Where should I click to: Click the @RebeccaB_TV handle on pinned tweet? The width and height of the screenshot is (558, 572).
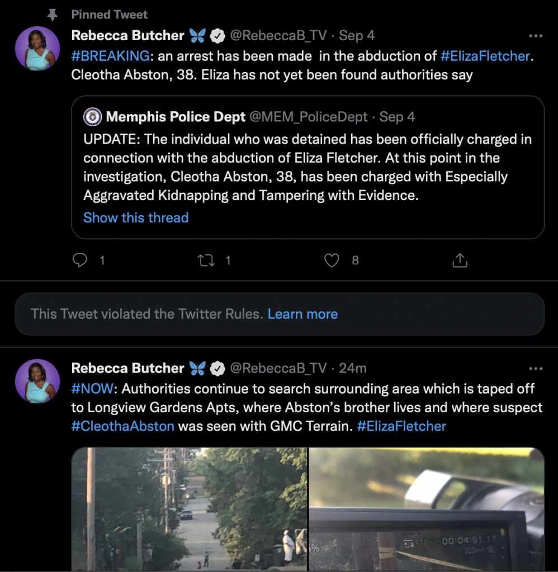point(278,36)
